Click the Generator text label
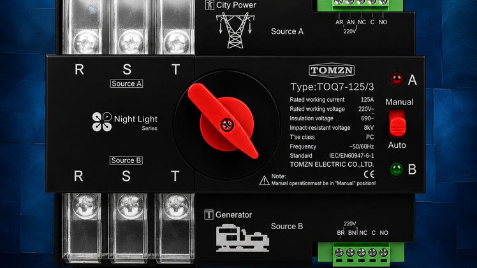Viewport: 477px width, 268px height. pyautogui.click(x=233, y=215)
